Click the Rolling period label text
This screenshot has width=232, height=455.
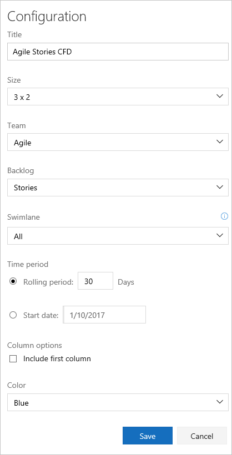pos(48,282)
